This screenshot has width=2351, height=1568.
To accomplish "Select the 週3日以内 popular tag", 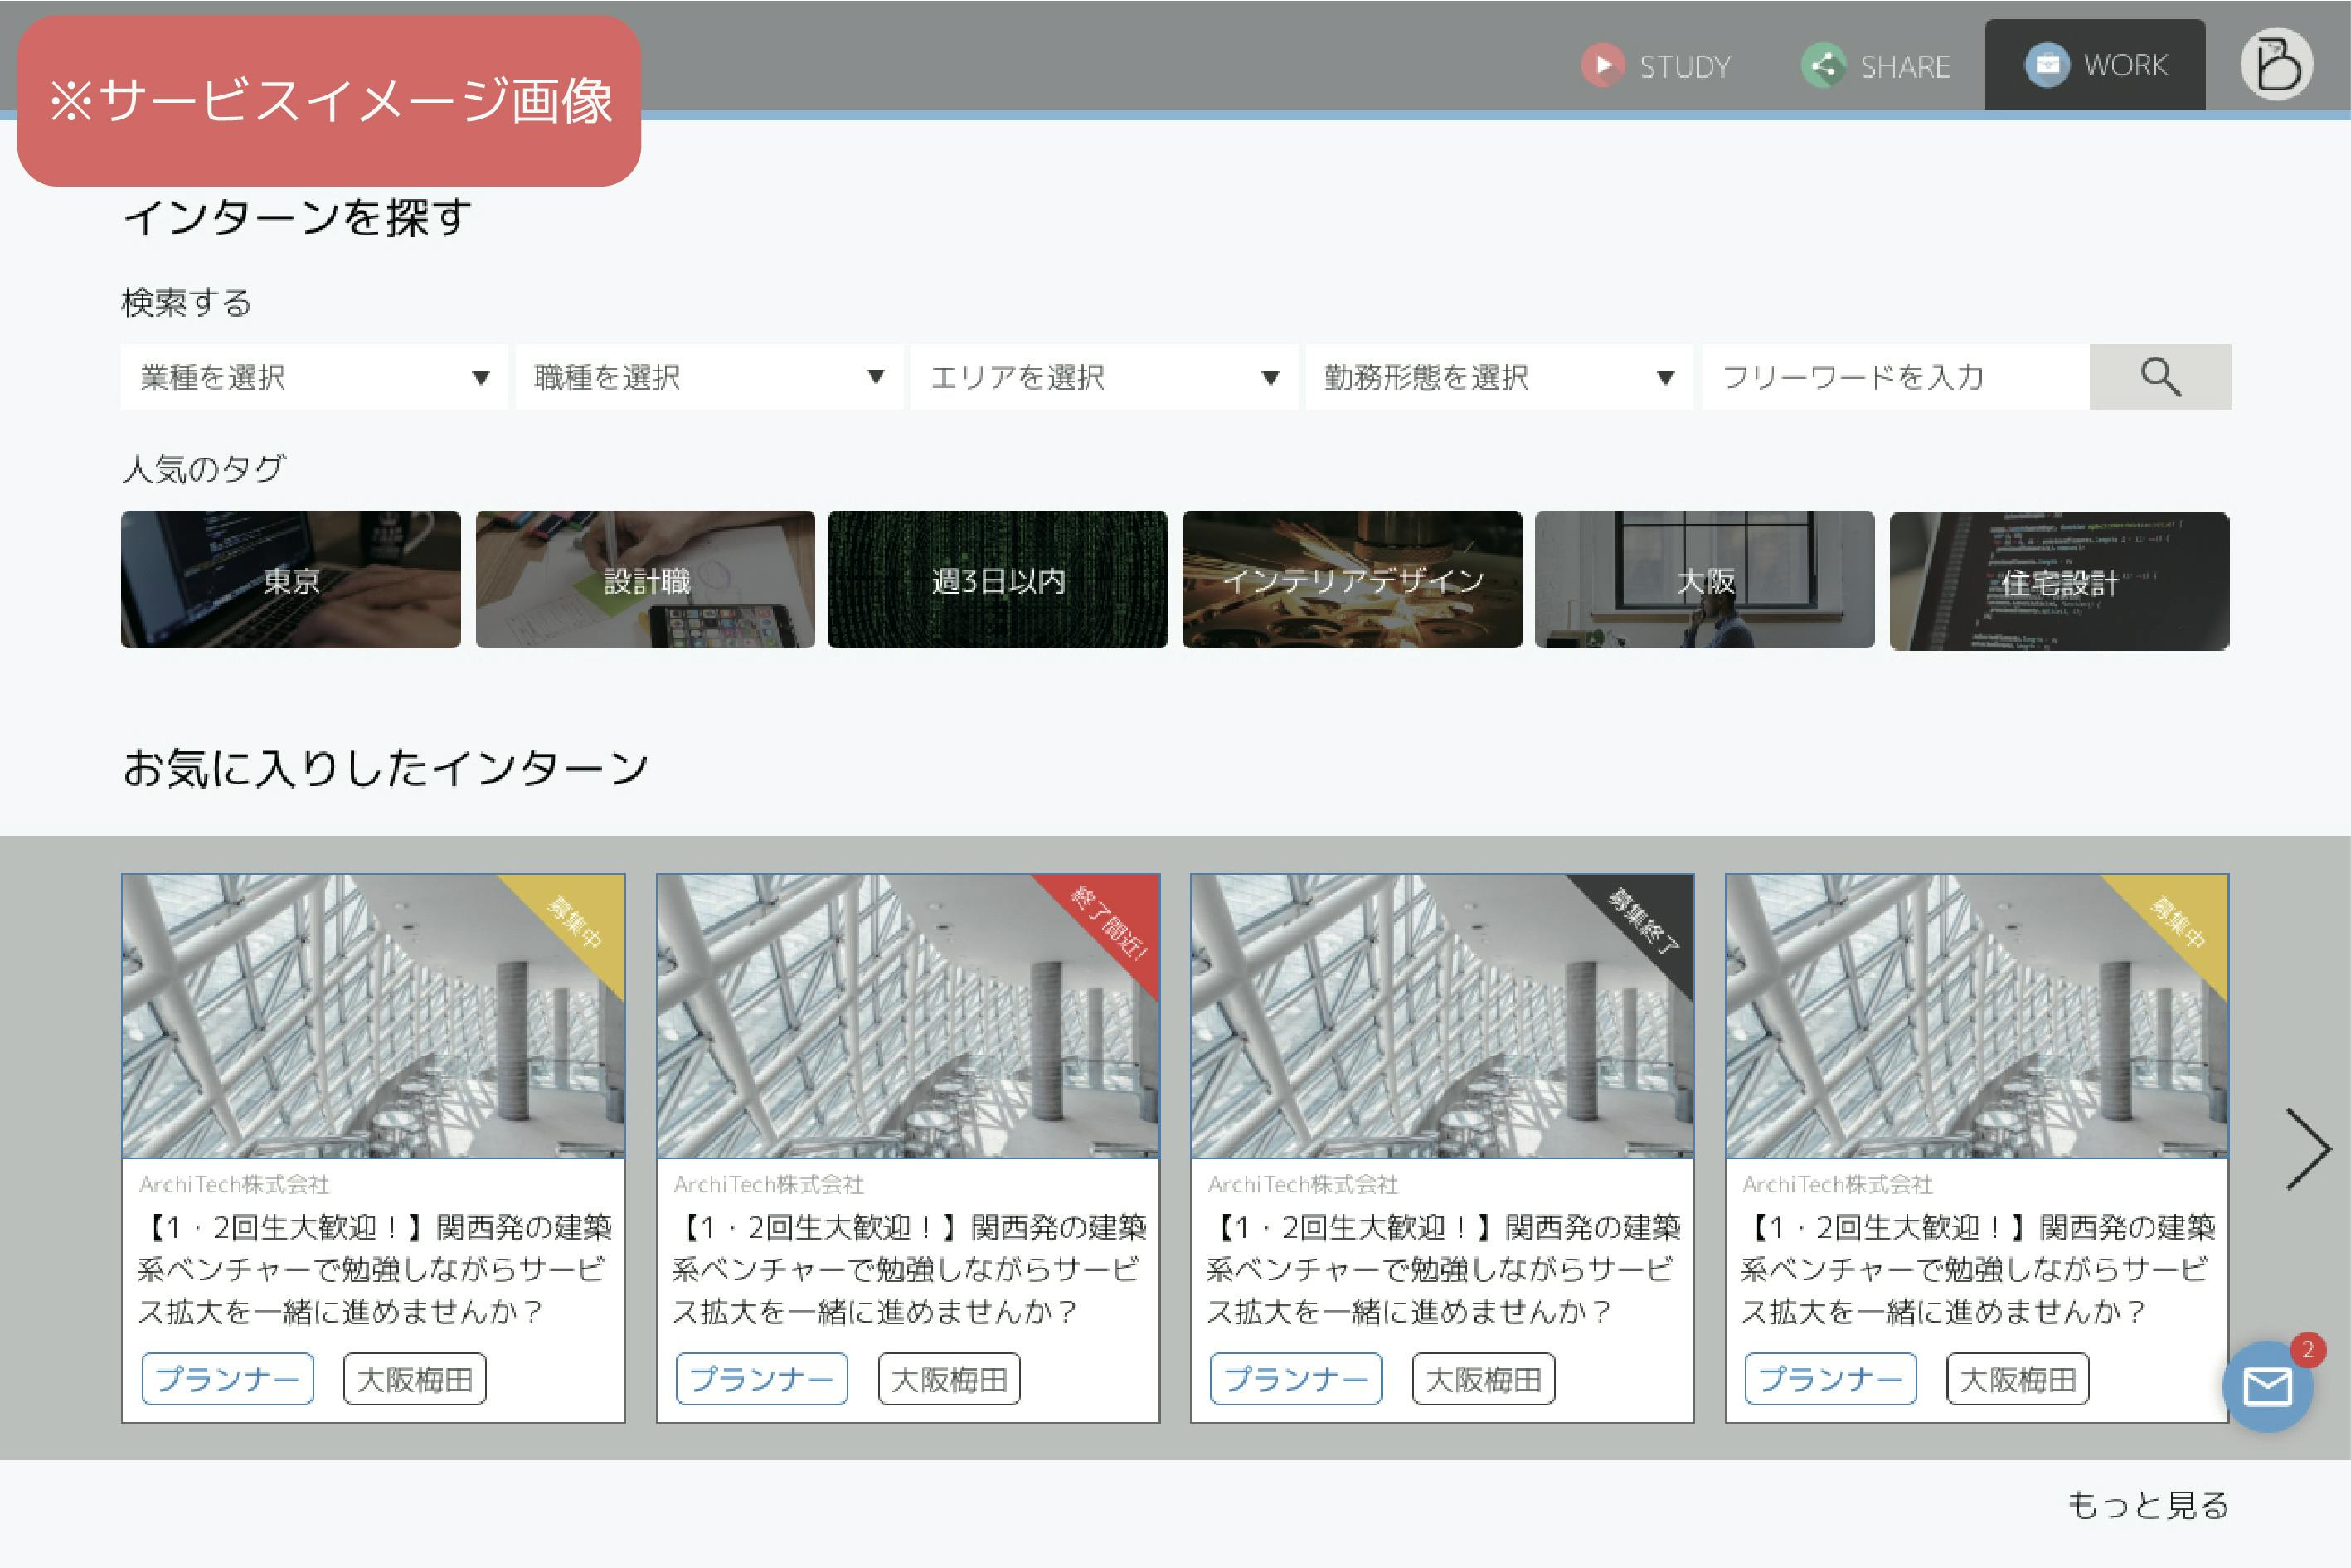I will (x=997, y=580).
